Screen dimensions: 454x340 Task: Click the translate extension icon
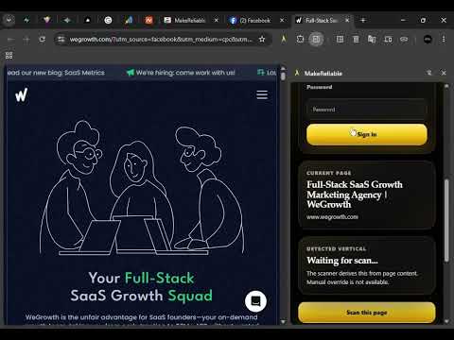click(x=372, y=39)
